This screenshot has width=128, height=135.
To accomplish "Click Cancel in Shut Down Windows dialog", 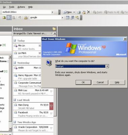I will click(100, 82).
